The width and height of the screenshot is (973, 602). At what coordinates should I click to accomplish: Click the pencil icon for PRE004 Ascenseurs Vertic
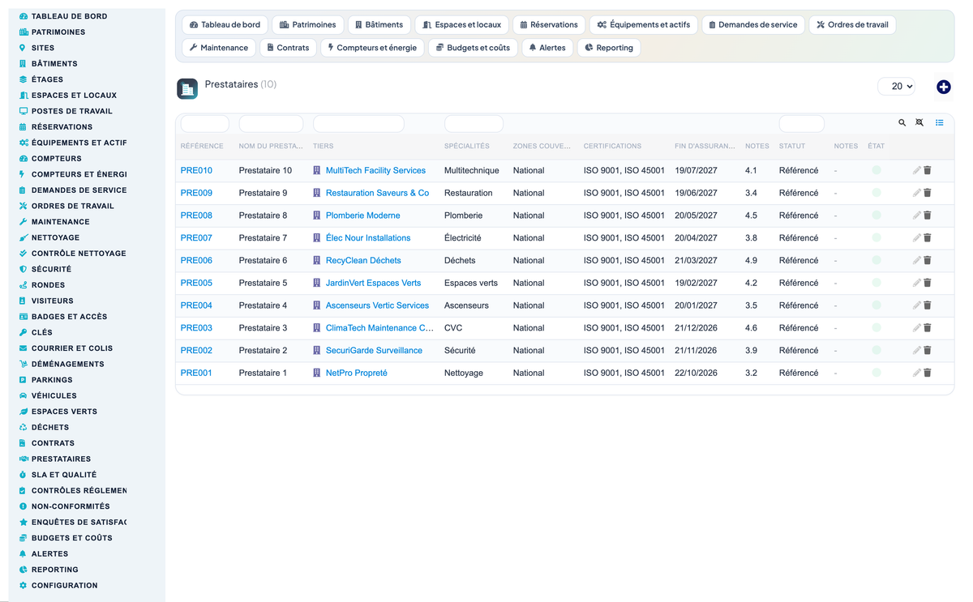(916, 305)
